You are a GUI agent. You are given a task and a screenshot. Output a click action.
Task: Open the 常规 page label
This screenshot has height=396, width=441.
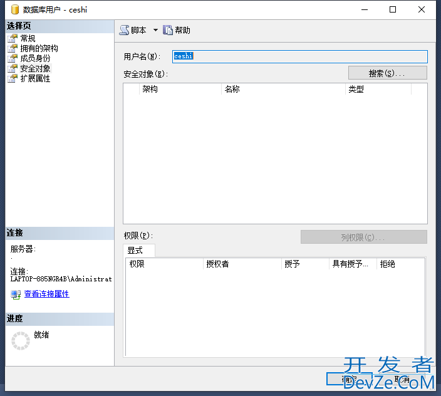28,38
